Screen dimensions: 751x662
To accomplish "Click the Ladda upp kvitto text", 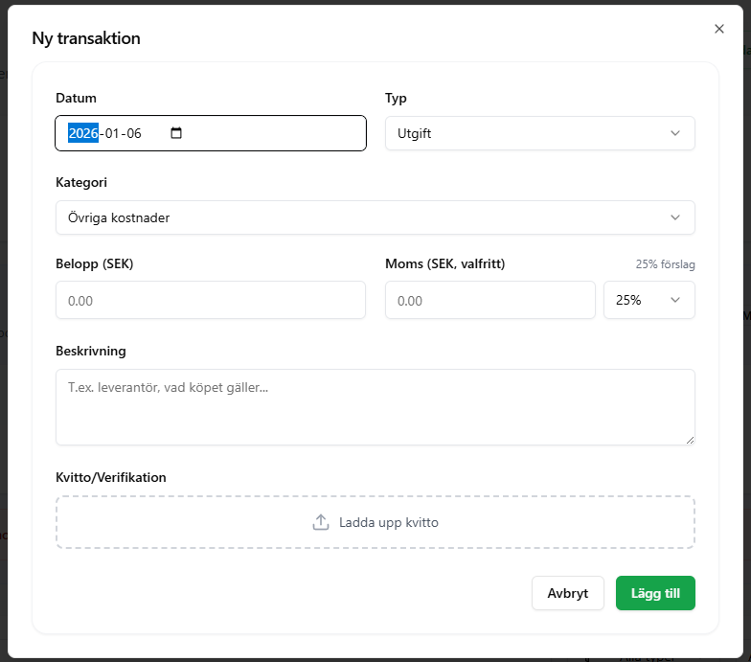I will click(388, 522).
